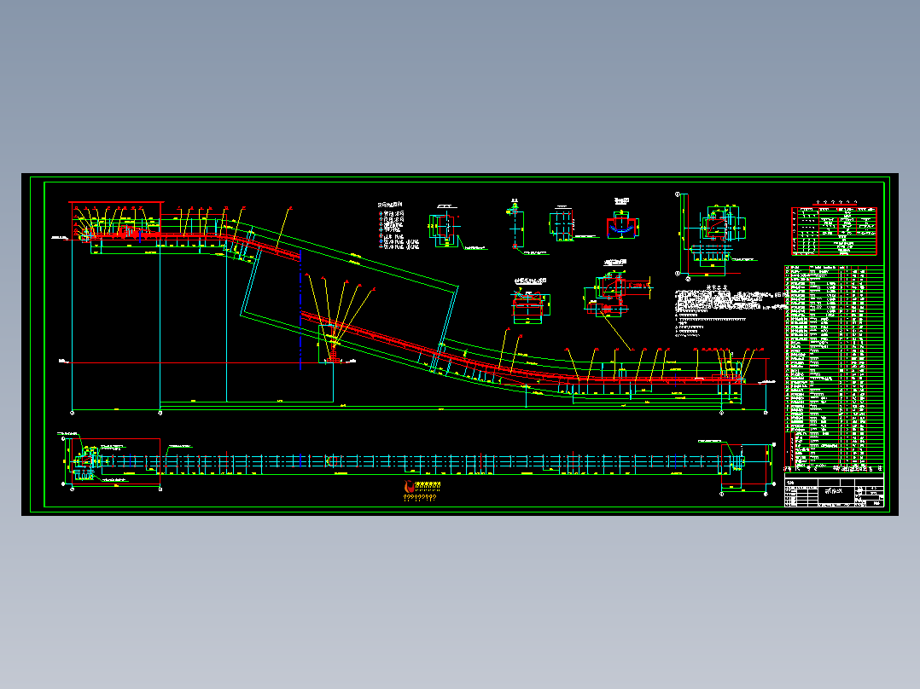Select the red-bordered parameter table at top right
920x689 pixels.
(x=834, y=231)
